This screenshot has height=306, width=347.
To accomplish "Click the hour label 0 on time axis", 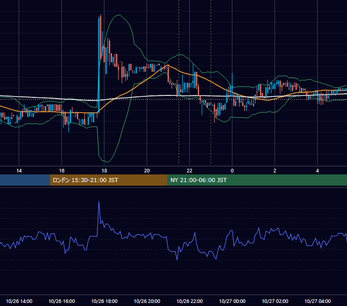I will [232, 171].
